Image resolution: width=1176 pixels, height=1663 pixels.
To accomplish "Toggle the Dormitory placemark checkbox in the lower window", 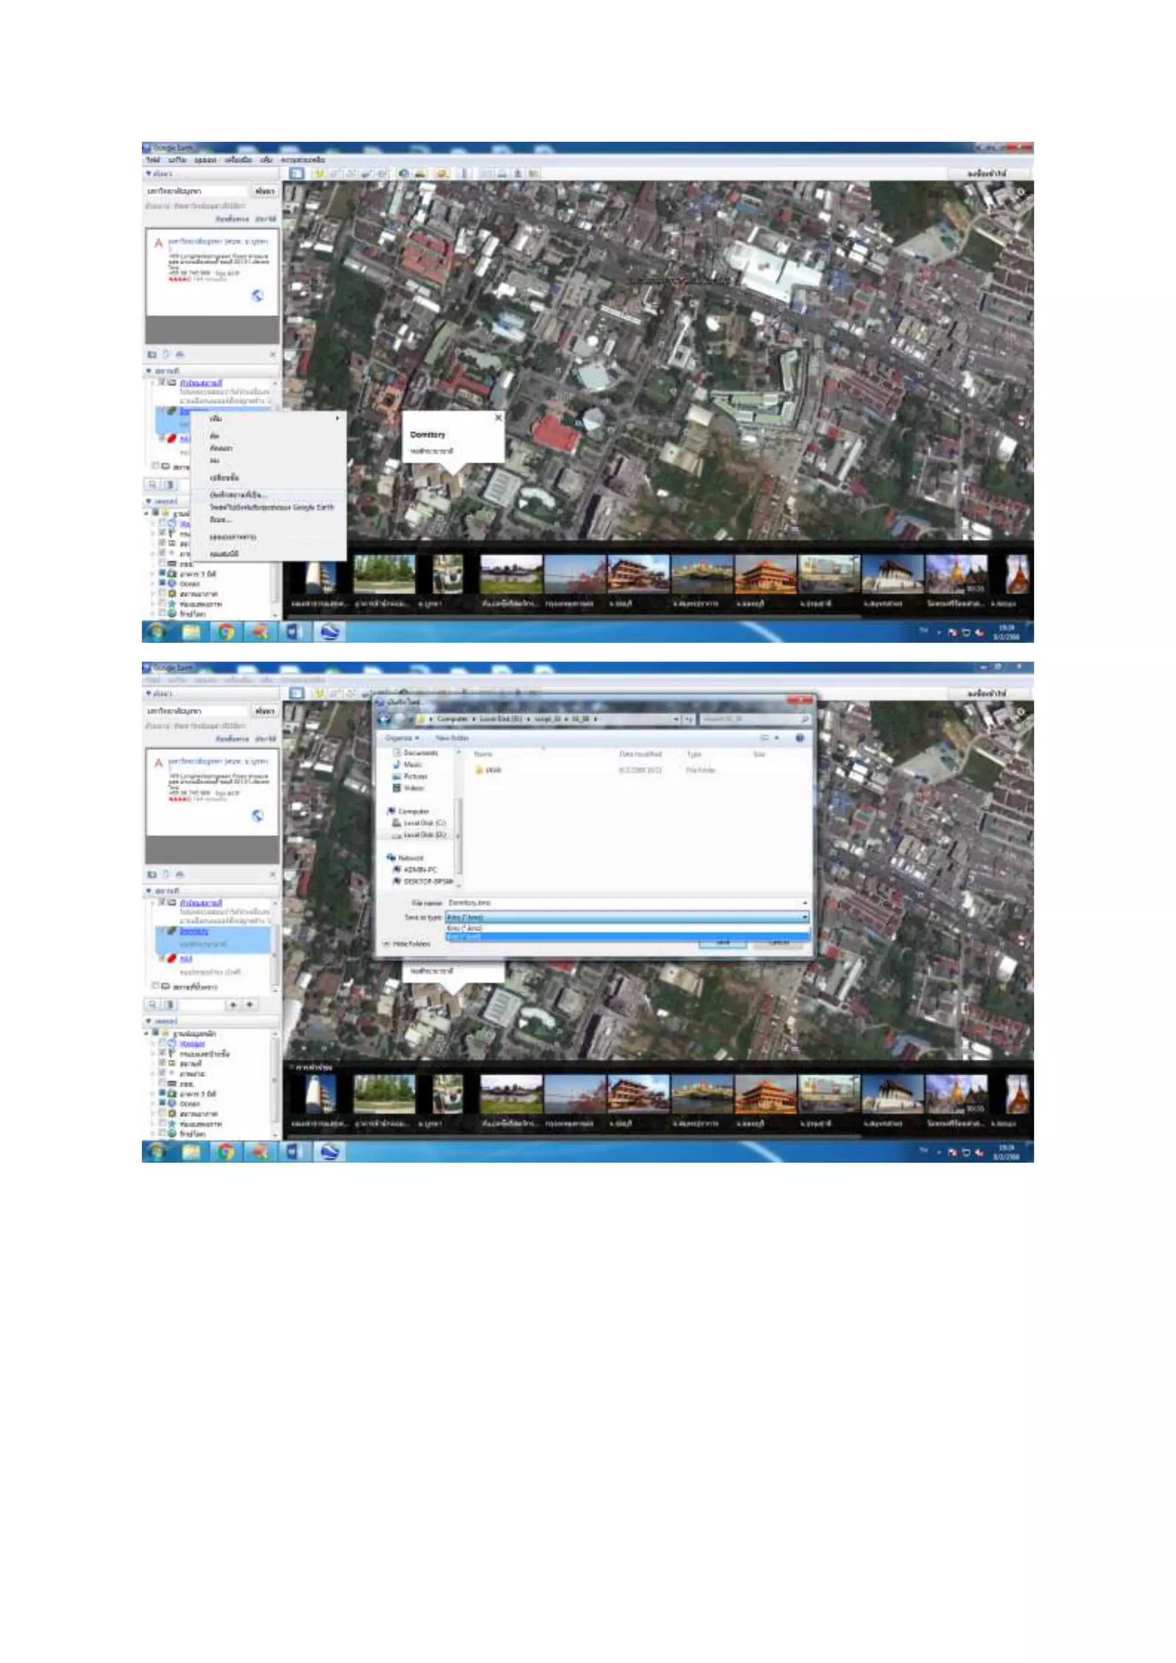I will (162, 931).
